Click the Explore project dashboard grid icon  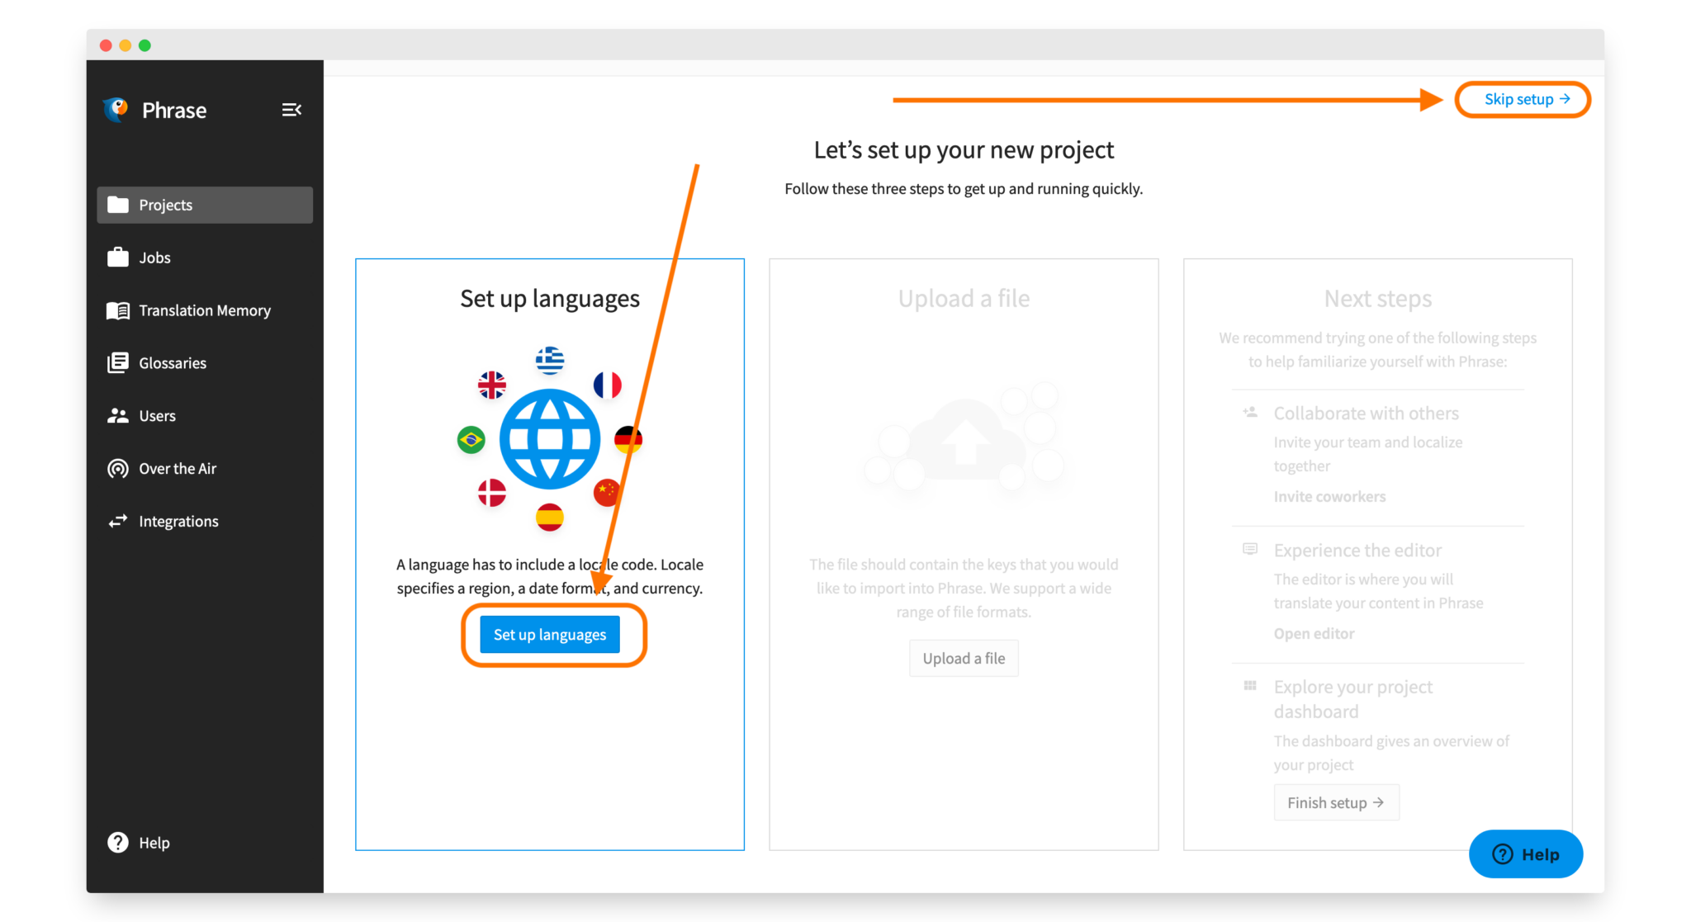coord(1249,686)
